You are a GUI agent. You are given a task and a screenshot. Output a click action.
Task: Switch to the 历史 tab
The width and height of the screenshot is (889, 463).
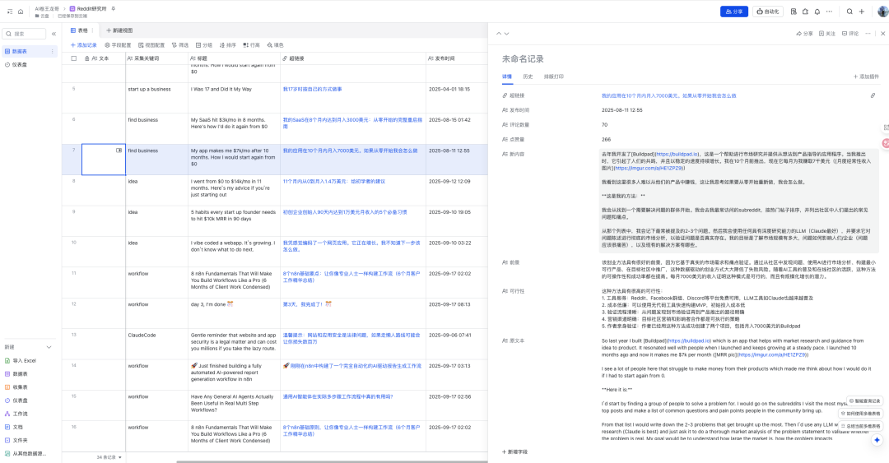[528, 76]
